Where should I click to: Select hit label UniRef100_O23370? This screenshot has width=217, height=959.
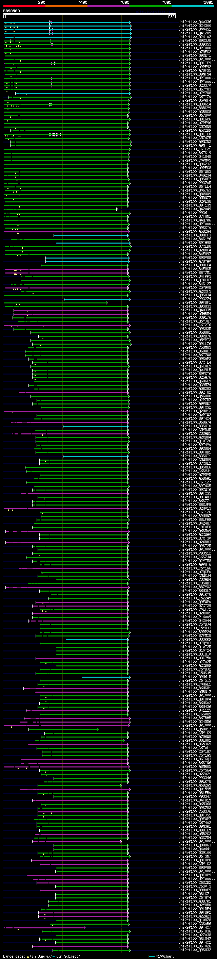(x=195, y=86)
